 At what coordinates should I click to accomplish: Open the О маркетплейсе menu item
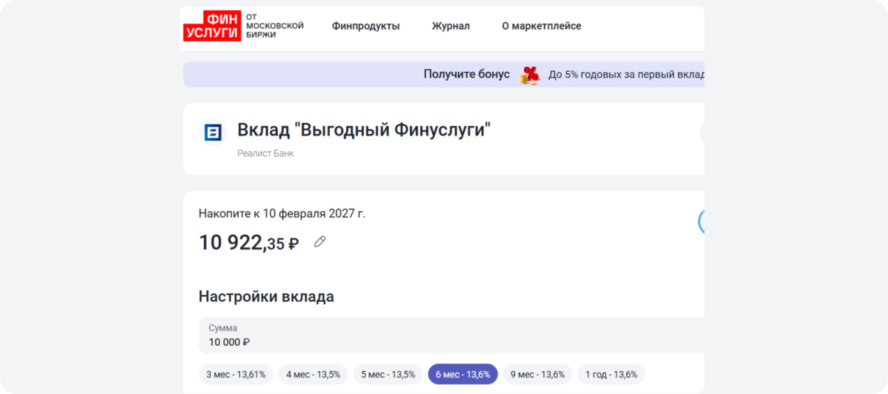[541, 26]
